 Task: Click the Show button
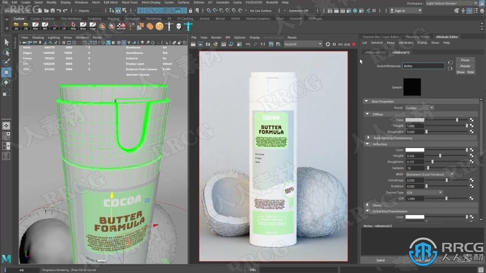[460, 72]
